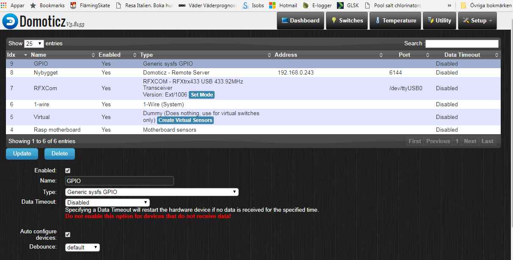513x260 pixels.
Task: Go to Previous page of table
Action: [438, 141]
